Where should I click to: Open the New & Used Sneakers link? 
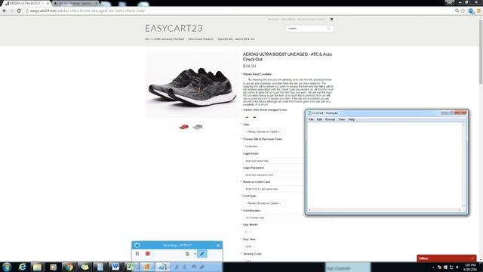(201, 39)
